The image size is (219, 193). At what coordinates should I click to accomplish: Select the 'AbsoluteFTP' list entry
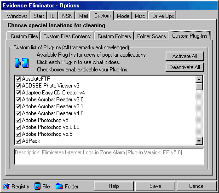(36, 79)
